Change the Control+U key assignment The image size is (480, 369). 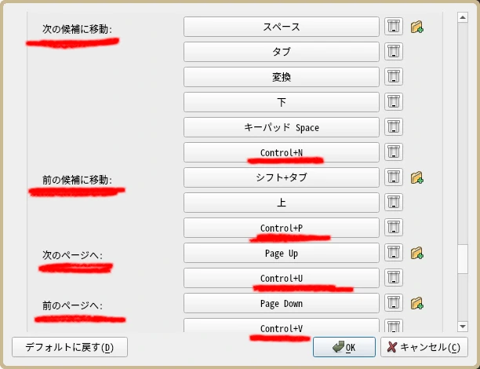coord(282,278)
